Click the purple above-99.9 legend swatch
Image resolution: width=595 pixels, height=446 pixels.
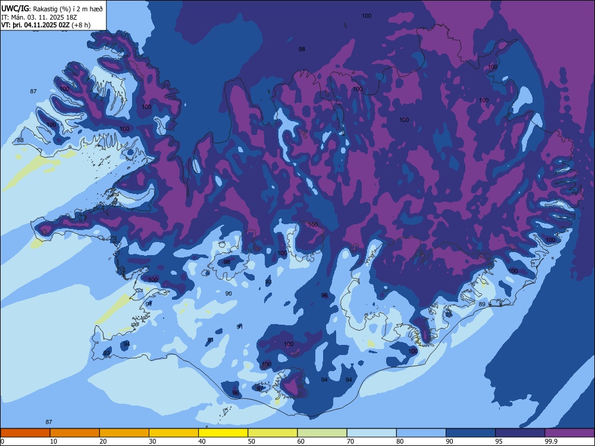[569, 433]
